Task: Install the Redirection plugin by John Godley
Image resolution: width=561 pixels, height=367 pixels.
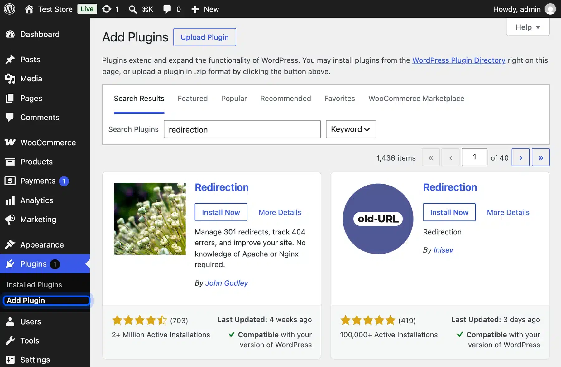Action: point(221,212)
